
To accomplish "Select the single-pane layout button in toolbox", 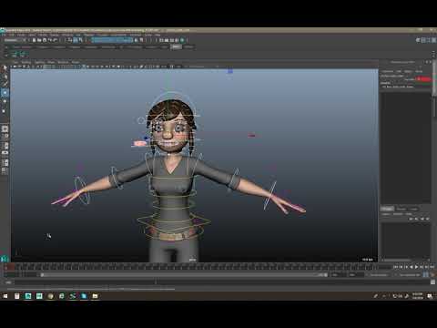I will click(5, 129).
